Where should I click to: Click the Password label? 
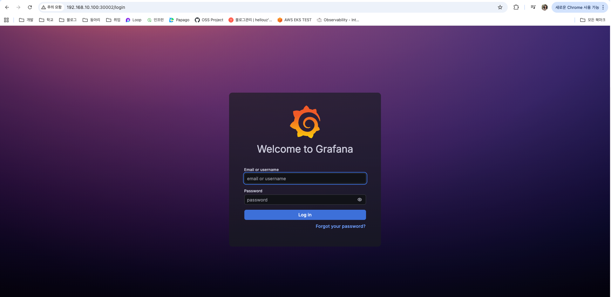253,191
